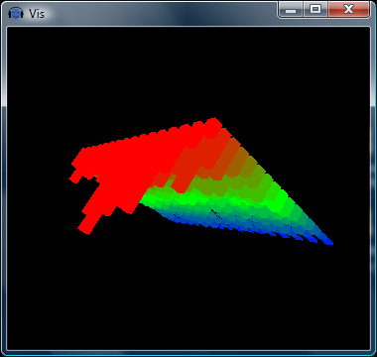The width and height of the screenshot is (377, 357).
Task: Click the blue tip at the surface's right corner
Action: click(326, 241)
